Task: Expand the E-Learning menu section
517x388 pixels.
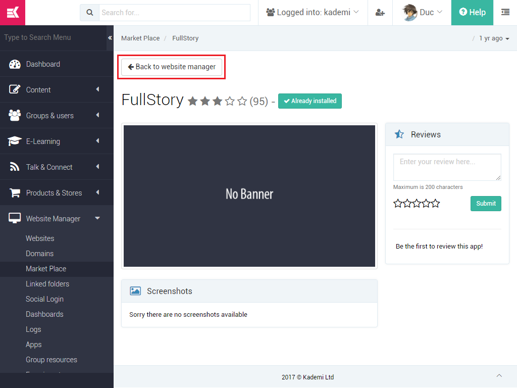Action: point(97,141)
